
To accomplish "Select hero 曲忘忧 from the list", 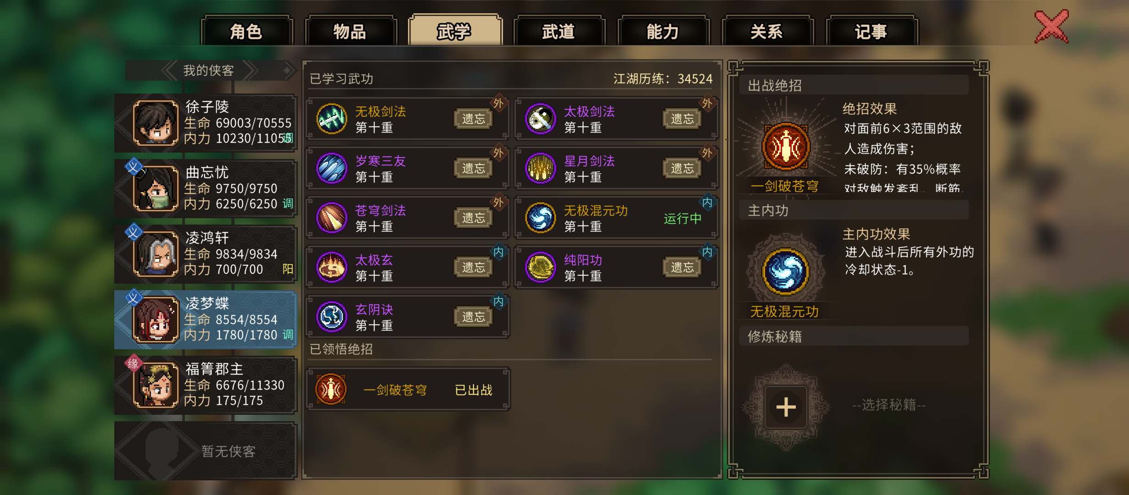I will point(206,188).
